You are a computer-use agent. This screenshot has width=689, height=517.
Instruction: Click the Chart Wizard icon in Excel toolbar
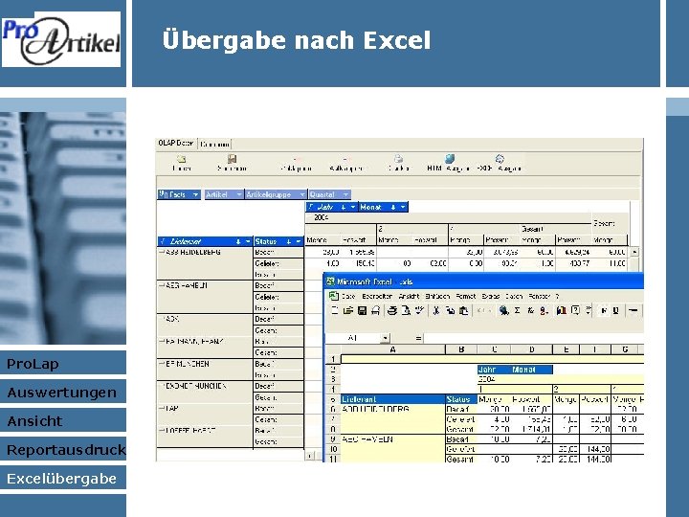point(561,311)
